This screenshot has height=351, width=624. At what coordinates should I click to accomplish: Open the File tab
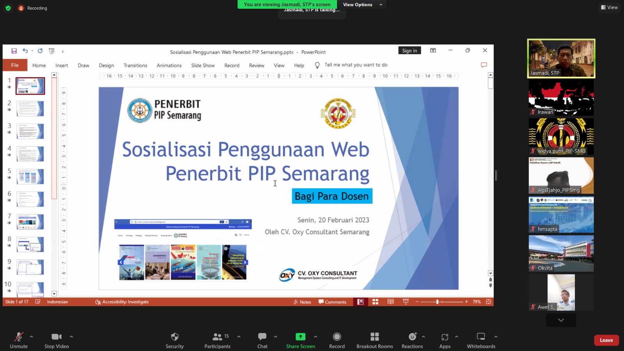(15, 65)
